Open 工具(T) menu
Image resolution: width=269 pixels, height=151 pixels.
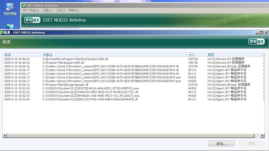coord(60,10)
